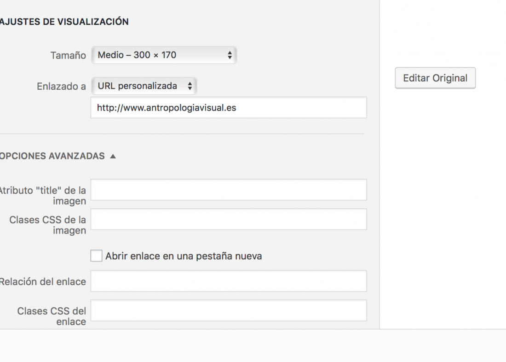
Task: Open the Tamaño size dropdown
Action: 164,55
